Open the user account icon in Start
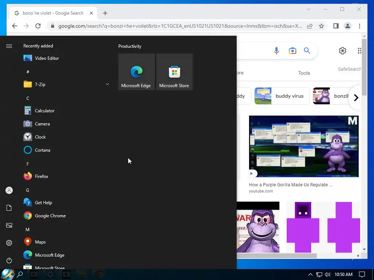374x280 pixels. coord(9,190)
